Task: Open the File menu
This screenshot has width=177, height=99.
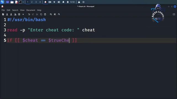Action: click(3, 10)
